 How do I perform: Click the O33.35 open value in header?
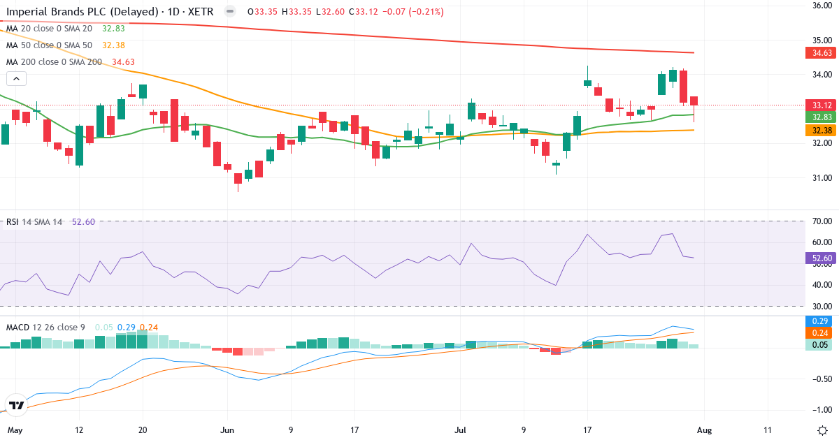[x=261, y=12]
